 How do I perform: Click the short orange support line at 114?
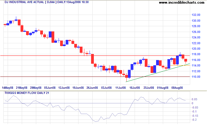point(180,65)
